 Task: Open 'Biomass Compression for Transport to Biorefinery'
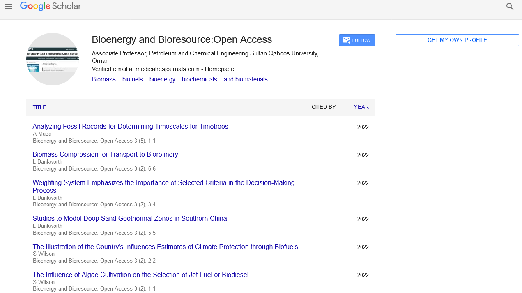[105, 154]
